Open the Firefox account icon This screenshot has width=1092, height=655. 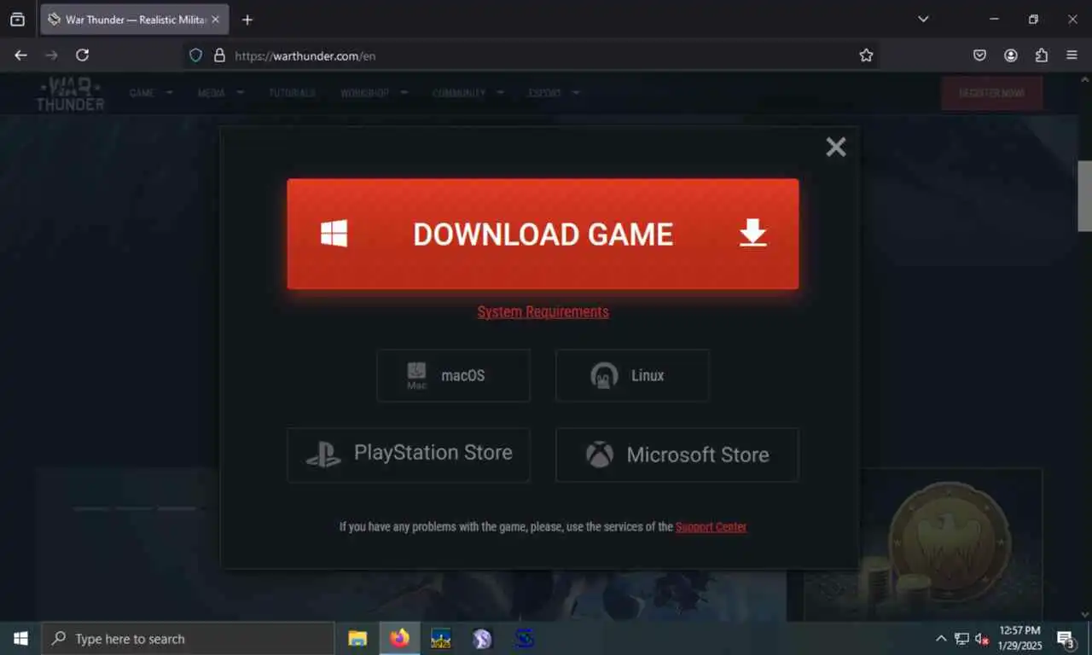point(1011,55)
